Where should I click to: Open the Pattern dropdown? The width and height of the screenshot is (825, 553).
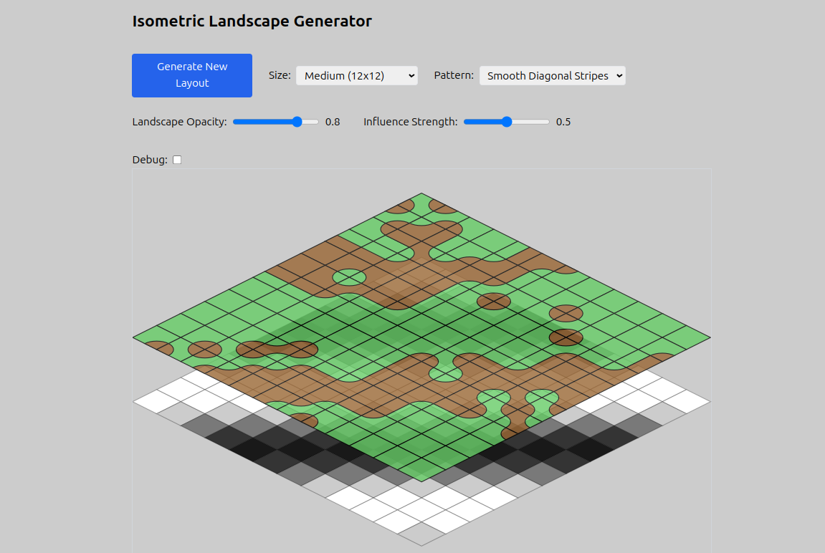[553, 76]
